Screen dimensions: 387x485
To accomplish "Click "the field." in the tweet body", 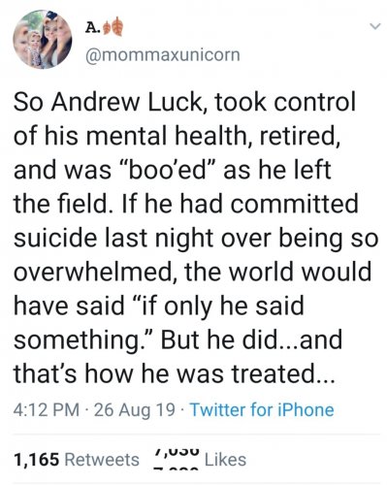I will (x=61, y=204).
